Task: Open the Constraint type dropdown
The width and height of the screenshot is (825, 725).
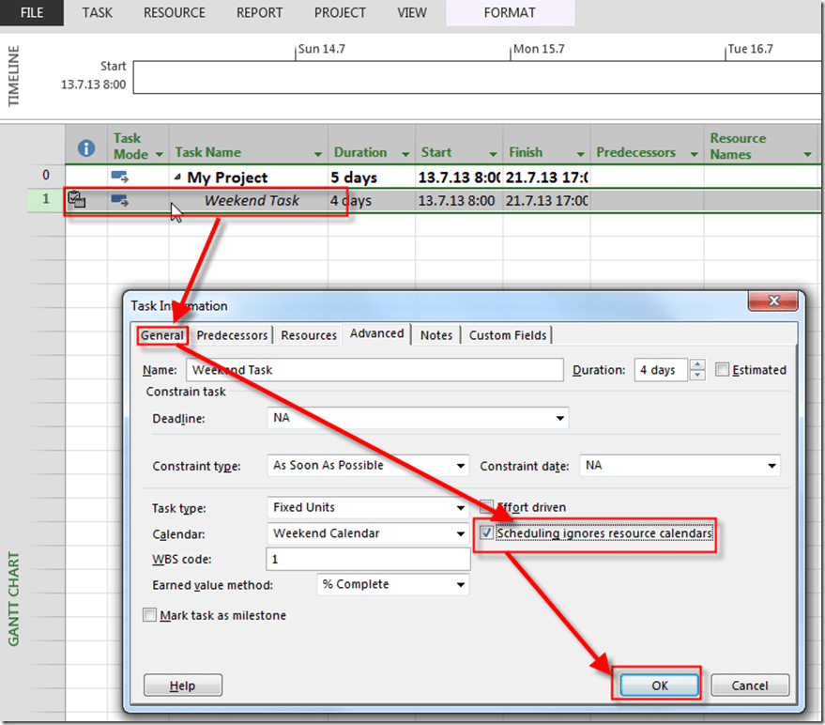Action: coord(460,466)
